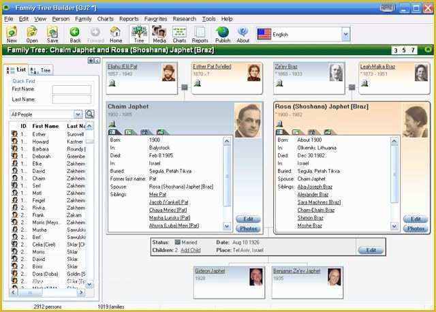
Task: Edit the marriage details
Action: (371, 250)
